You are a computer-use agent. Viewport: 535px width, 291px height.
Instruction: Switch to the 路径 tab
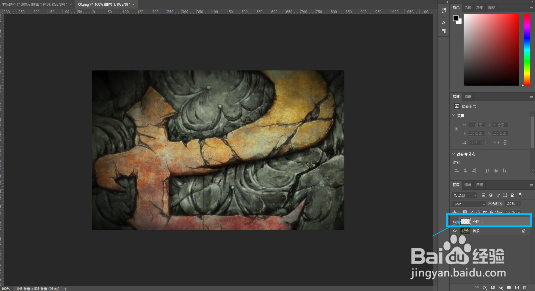(480, 185)
